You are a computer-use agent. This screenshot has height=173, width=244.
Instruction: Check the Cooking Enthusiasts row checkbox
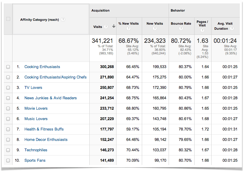pos(8,67)
